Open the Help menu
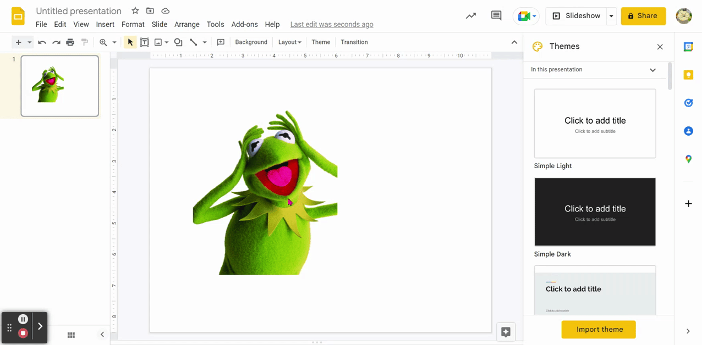702x345 pixels. [x=272, y=24]
